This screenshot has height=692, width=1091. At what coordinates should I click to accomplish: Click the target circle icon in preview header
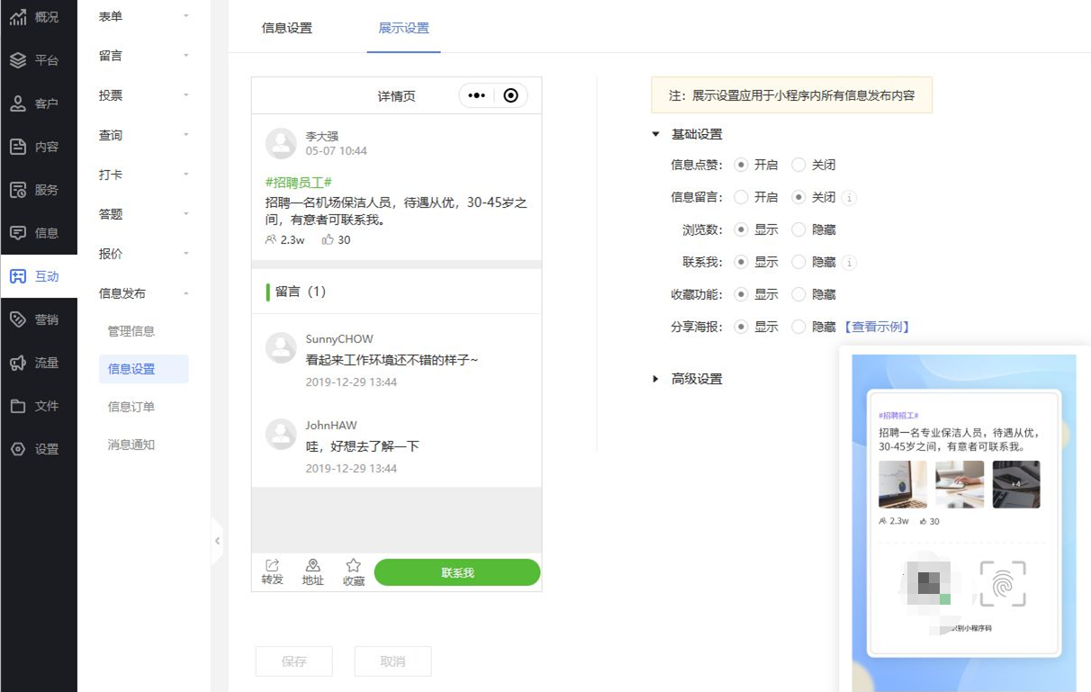pyautogui.click(x=510, y=95)
